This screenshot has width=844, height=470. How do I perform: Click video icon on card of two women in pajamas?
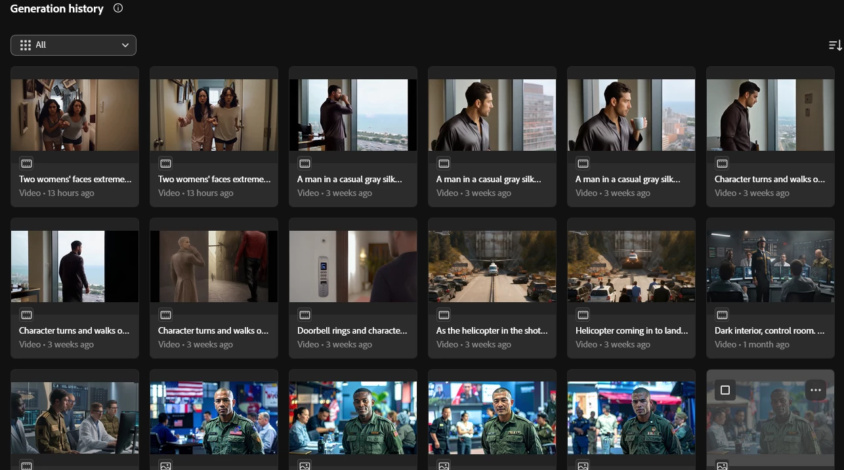click(x=165, y=163)
